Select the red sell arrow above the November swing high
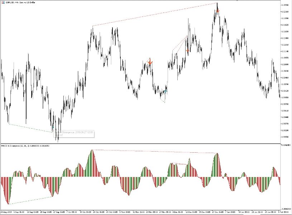The width and height of the screenshot is (292, 215). click(150, 62)
